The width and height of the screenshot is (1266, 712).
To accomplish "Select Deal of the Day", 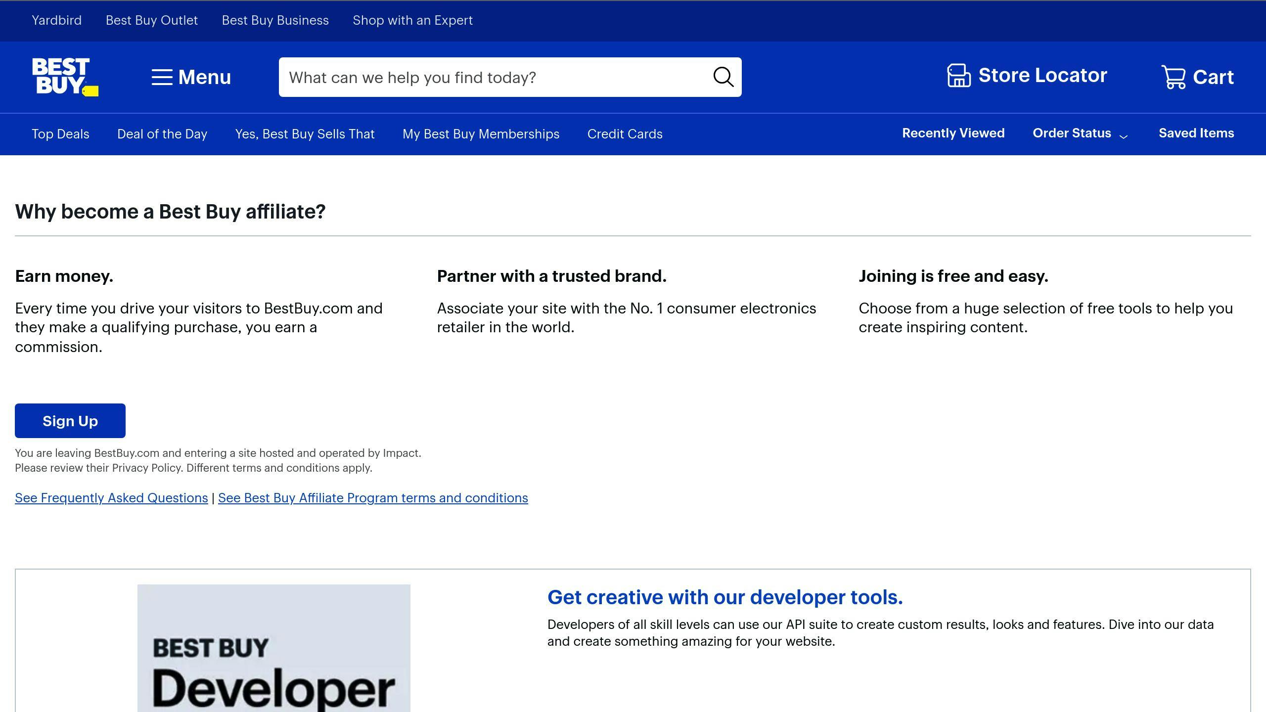I will tap(162, 134).
